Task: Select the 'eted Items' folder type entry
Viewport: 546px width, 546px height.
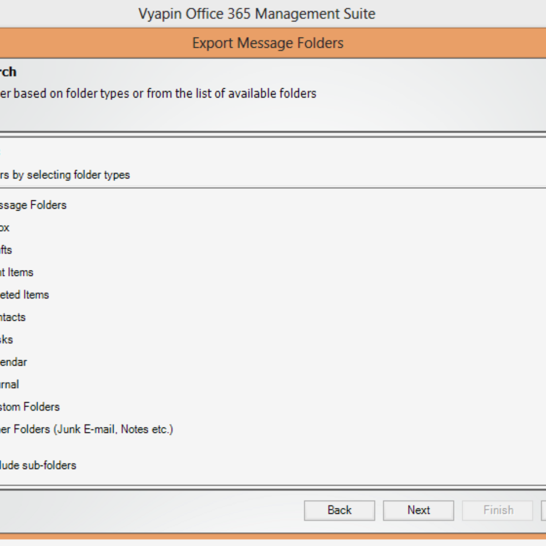Action: click(x=25, y=295)
